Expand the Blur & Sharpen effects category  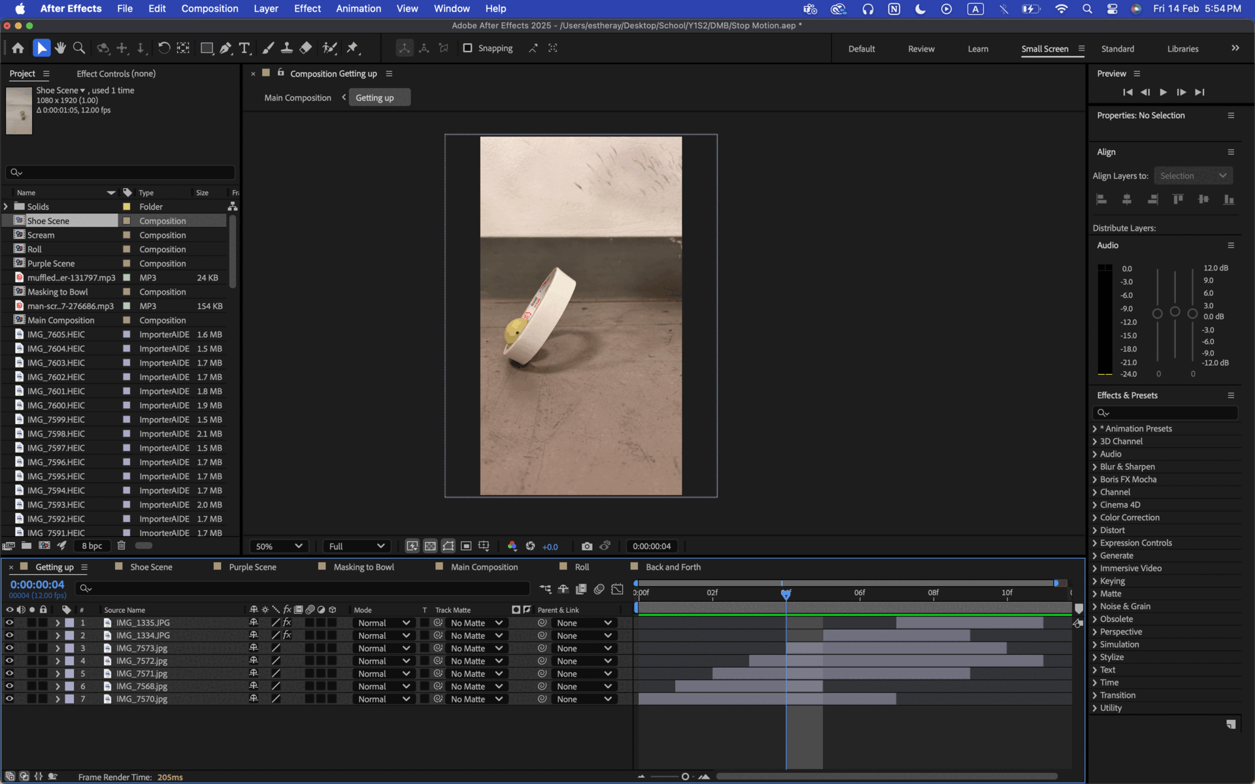(1094, 466)
